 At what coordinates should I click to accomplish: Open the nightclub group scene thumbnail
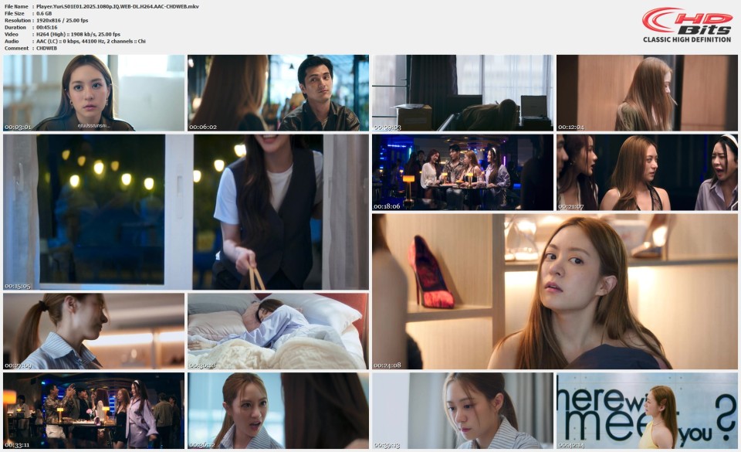[x=463, y=174]
